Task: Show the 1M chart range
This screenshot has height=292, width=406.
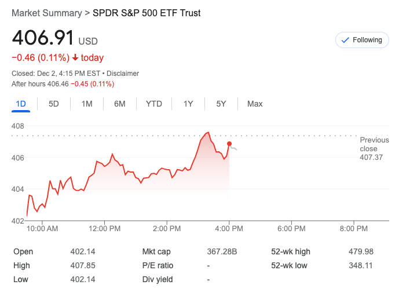Action: pos(87,104)
